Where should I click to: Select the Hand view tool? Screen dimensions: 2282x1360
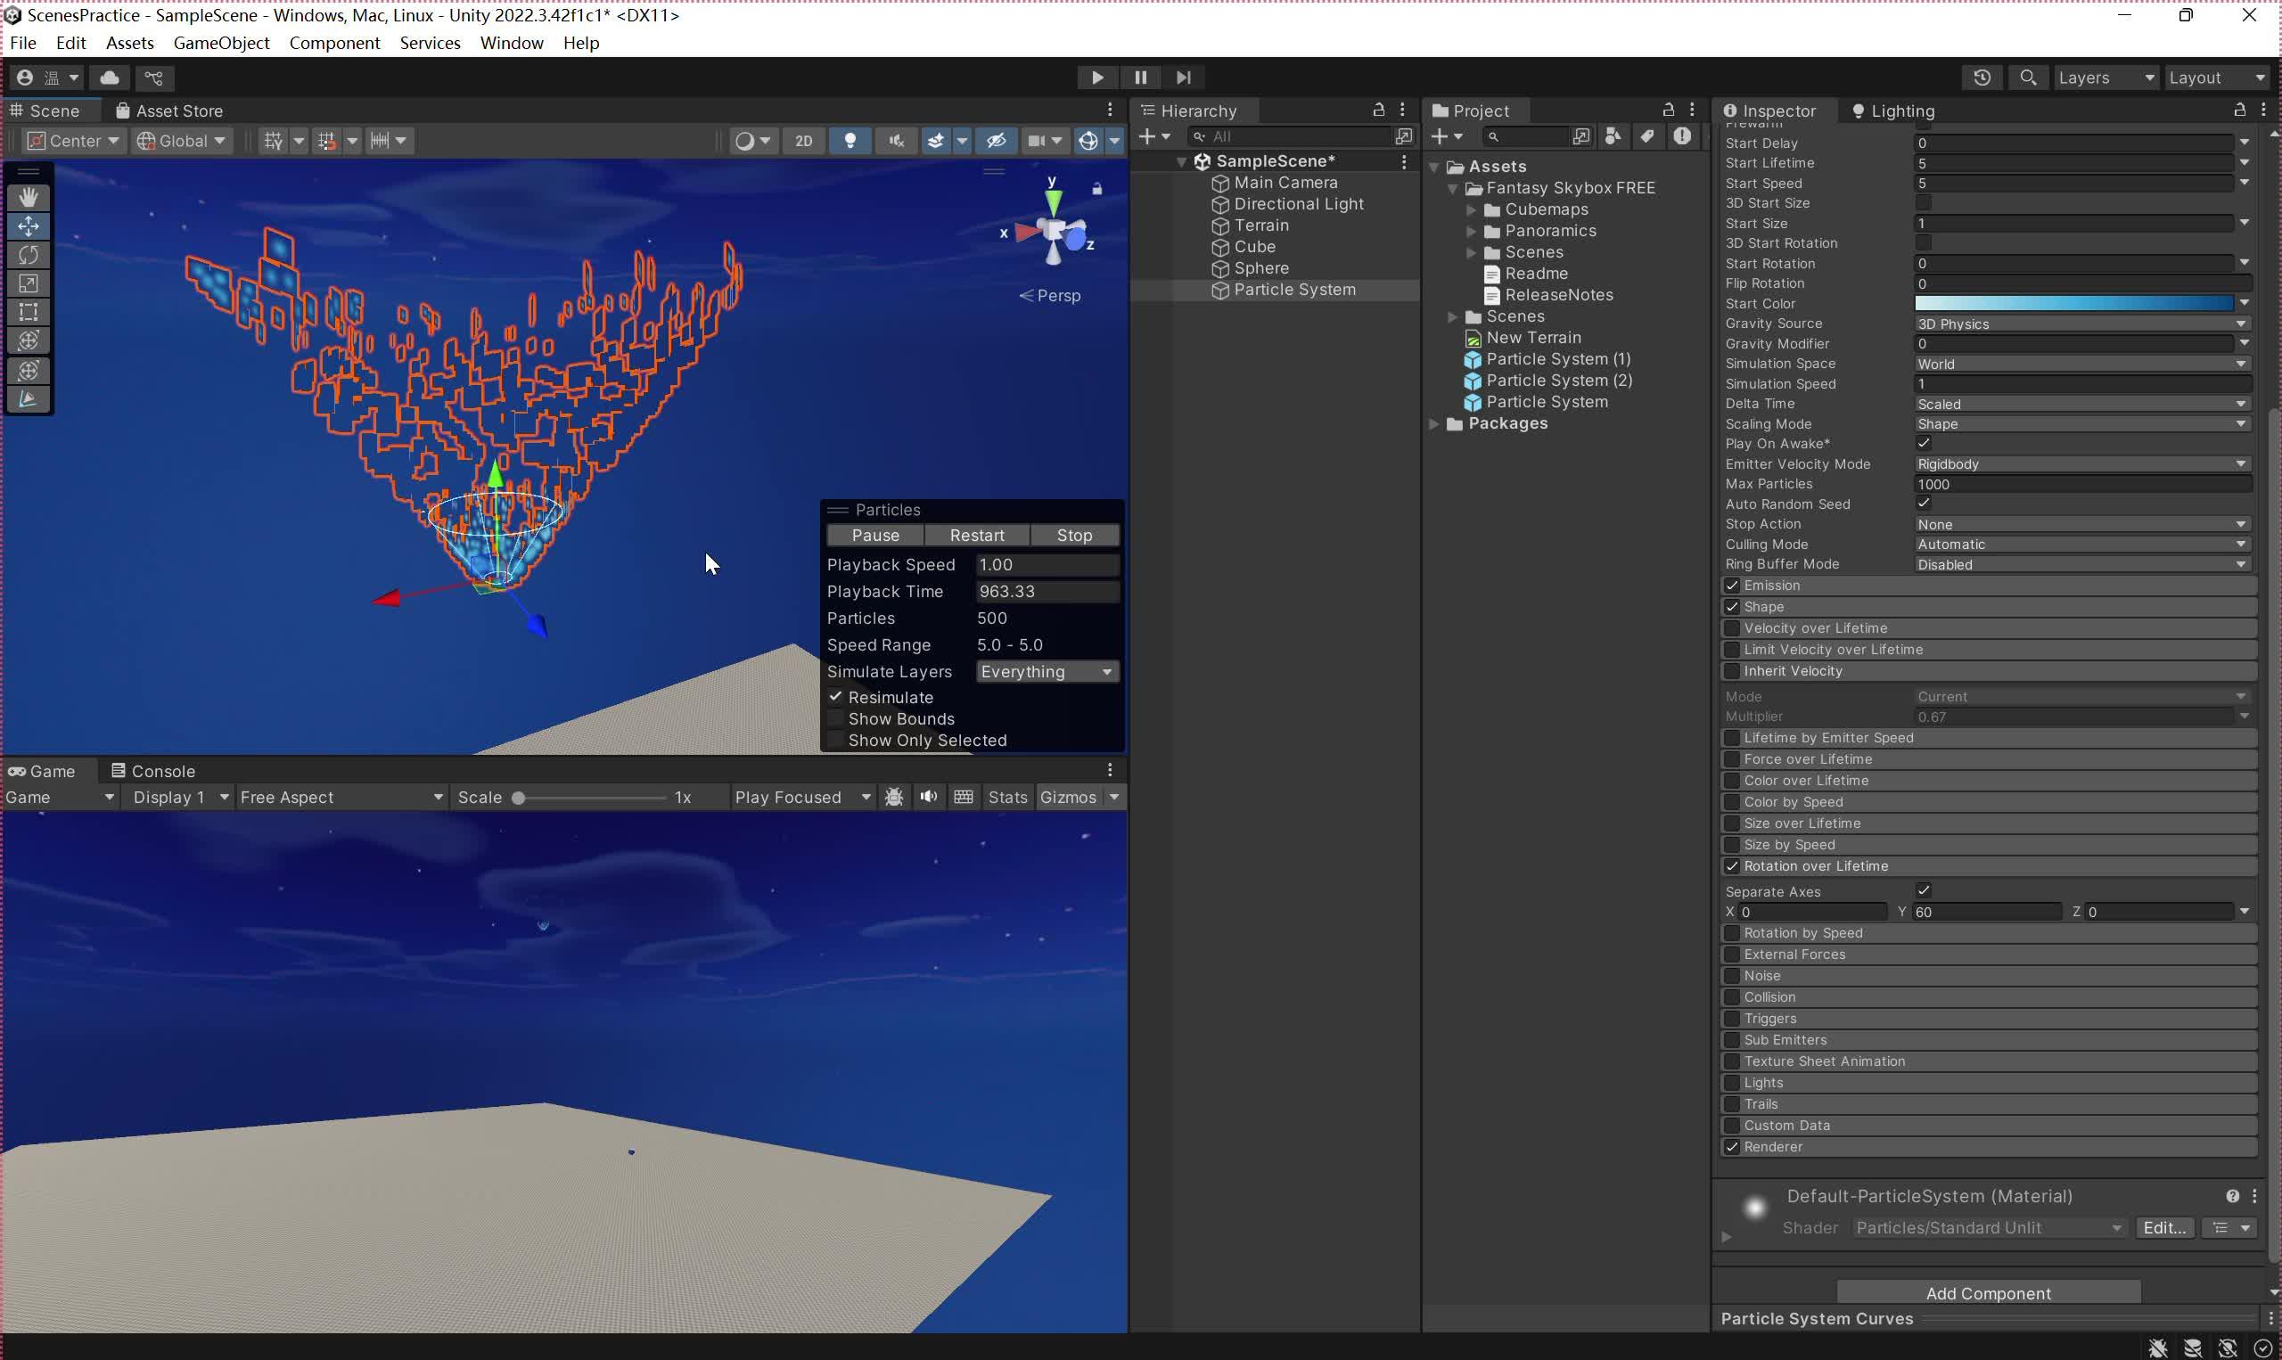click(29, 197)
